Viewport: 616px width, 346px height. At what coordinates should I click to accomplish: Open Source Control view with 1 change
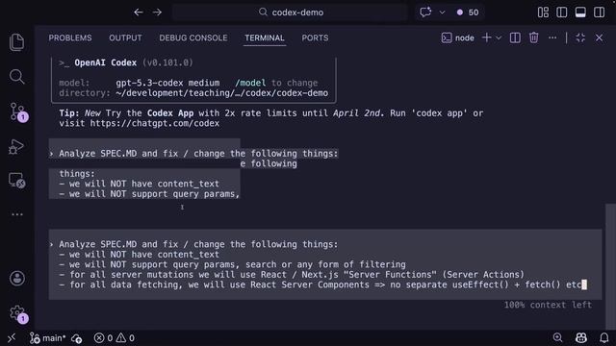(17, 111)
